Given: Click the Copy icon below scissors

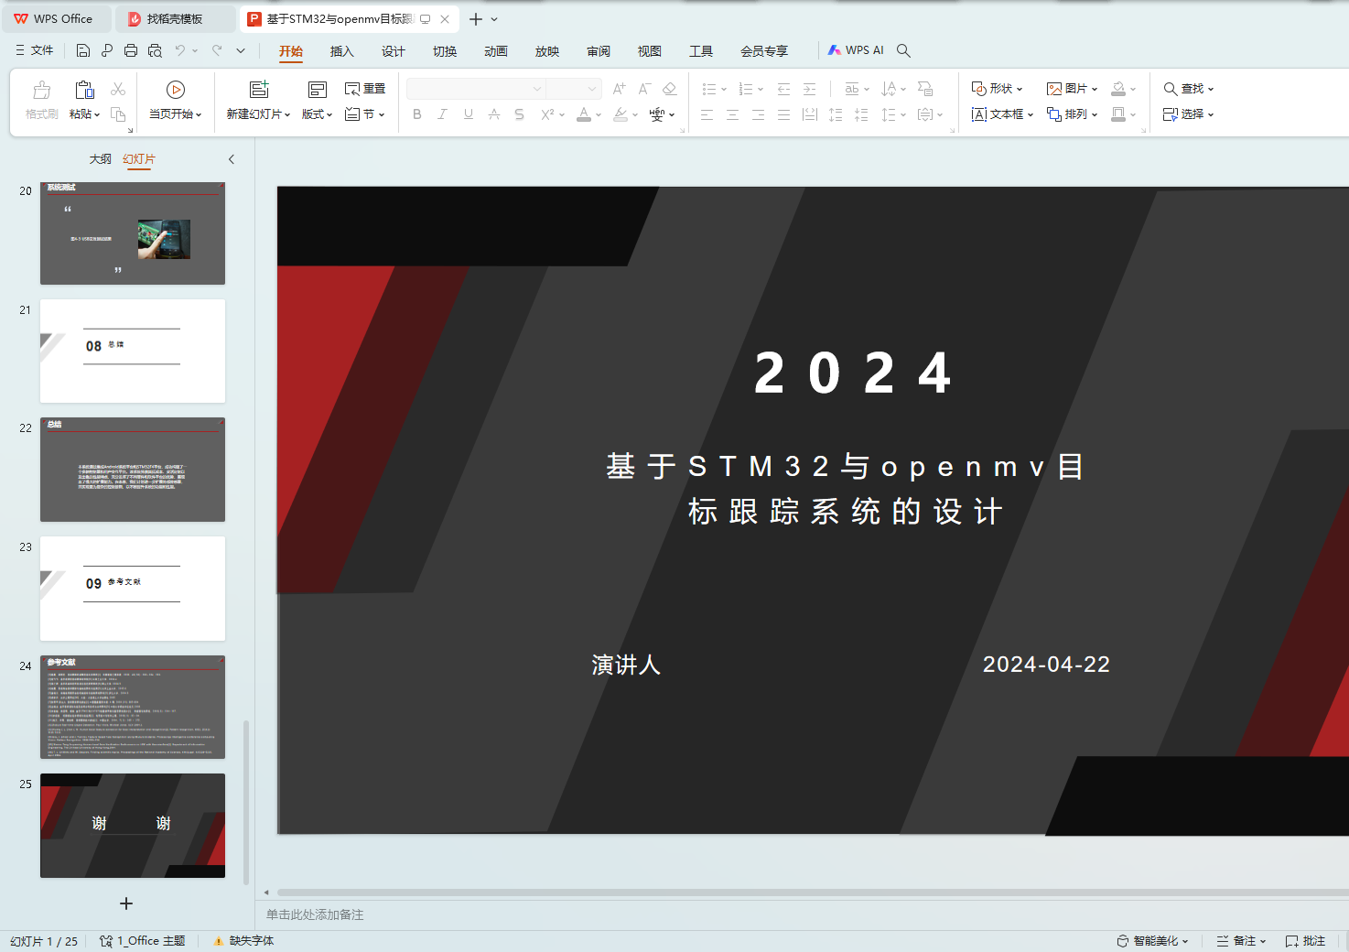Looking at the screenshot, I should [x=118, y=114].
